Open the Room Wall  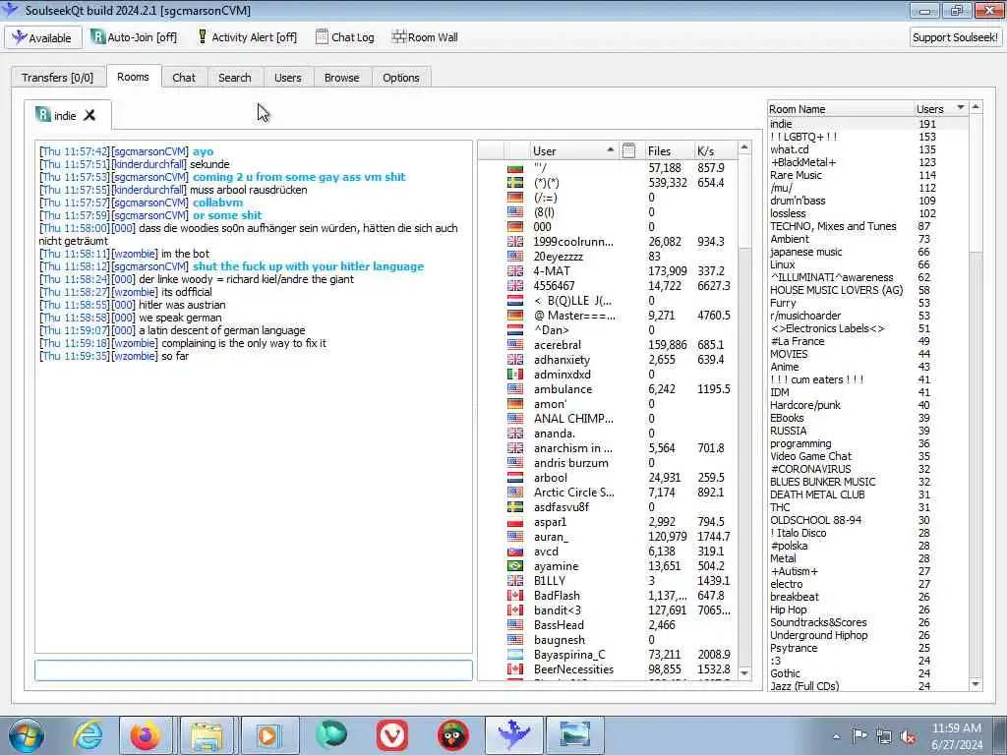pos(425,37)
